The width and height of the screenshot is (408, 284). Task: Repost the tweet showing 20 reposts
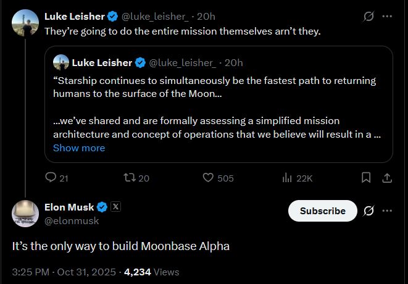(x=130, y=178)
